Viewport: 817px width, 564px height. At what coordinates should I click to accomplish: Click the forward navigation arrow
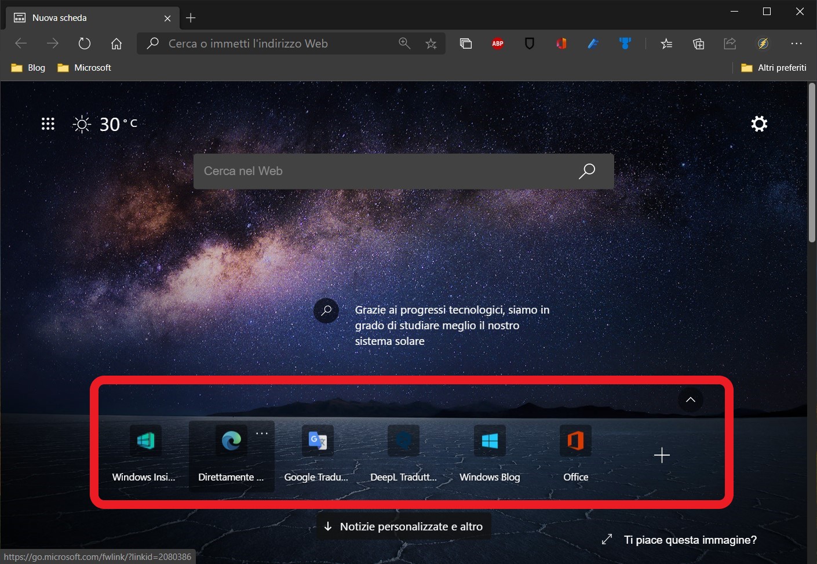[x=53, y=43]
